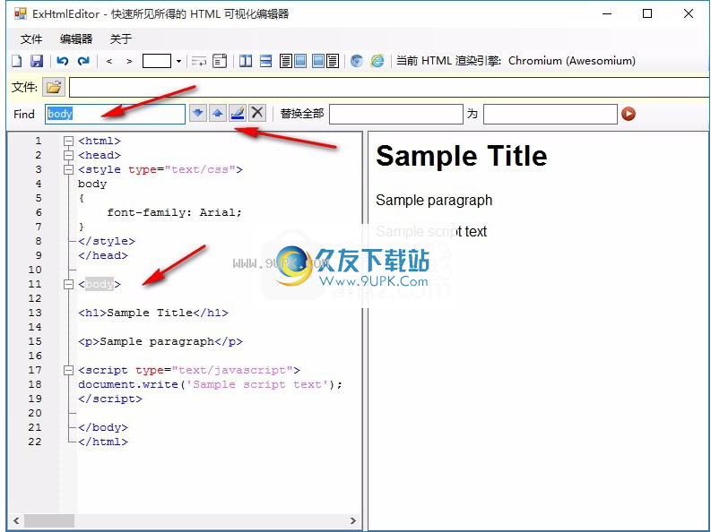Open the toolbar combo box dropdown arrow
The height and width of the screenshot is (532, 711).
pyautogui.click(x=178, y=61)
